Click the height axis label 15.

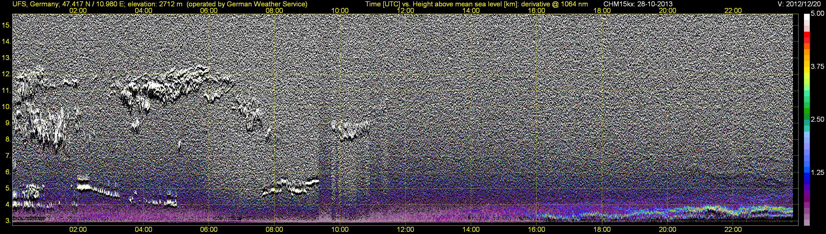tap(6, 25)
